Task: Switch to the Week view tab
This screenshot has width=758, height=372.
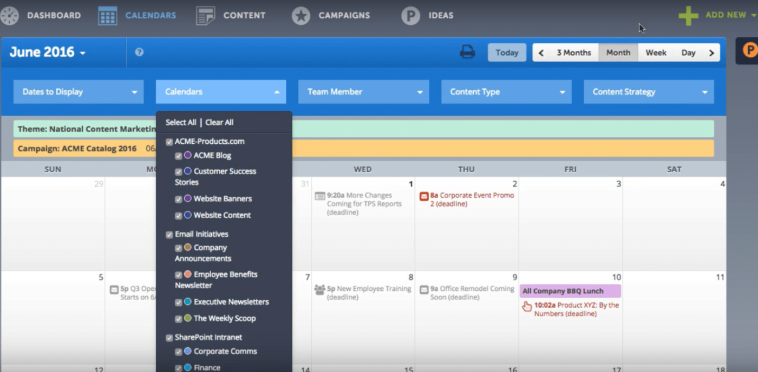Action: [x=656, y=52]
